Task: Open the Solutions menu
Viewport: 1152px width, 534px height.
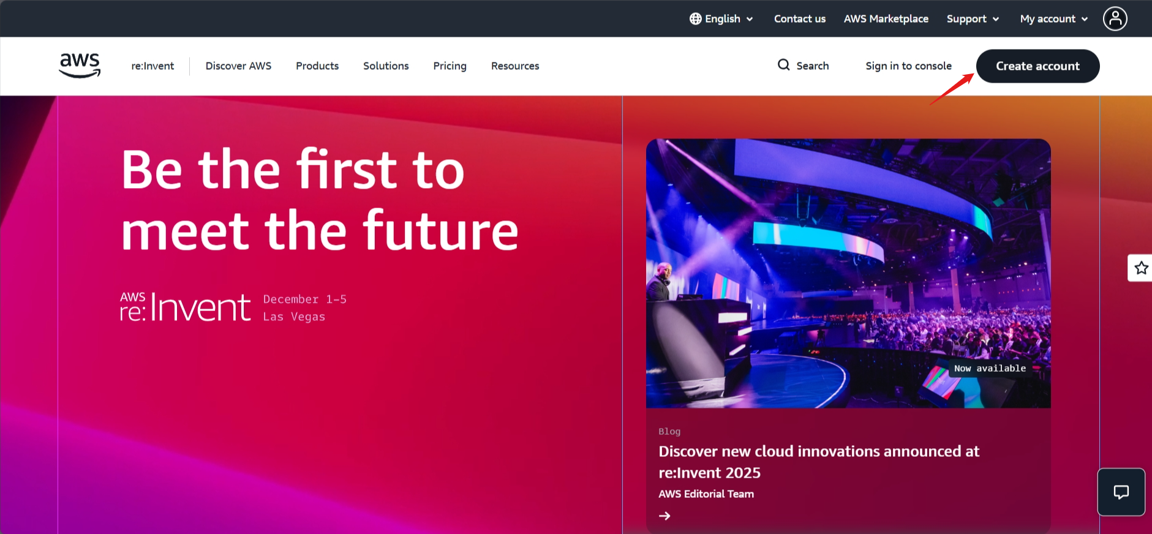Action: pyautogui.click(x=386, y=66)
